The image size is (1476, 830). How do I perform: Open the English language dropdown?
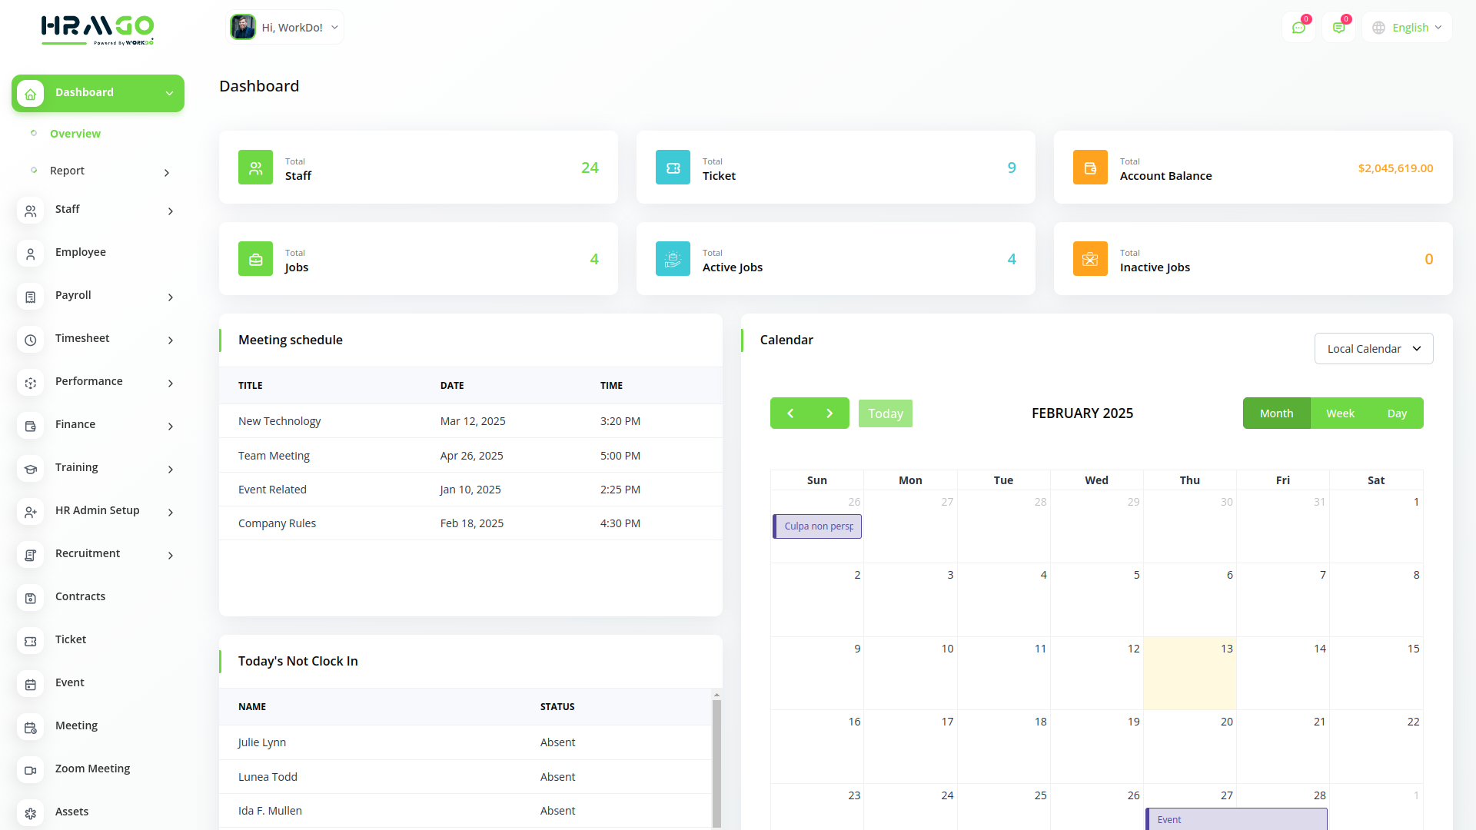pyautogui.click(x=1408, y=28)
